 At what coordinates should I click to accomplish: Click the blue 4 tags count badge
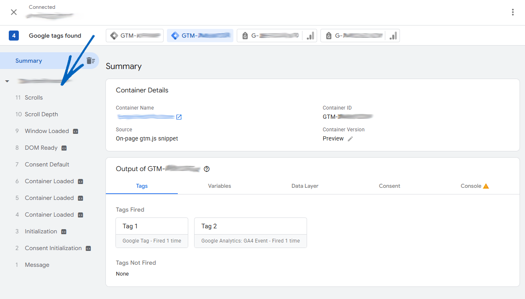(14, 36)
